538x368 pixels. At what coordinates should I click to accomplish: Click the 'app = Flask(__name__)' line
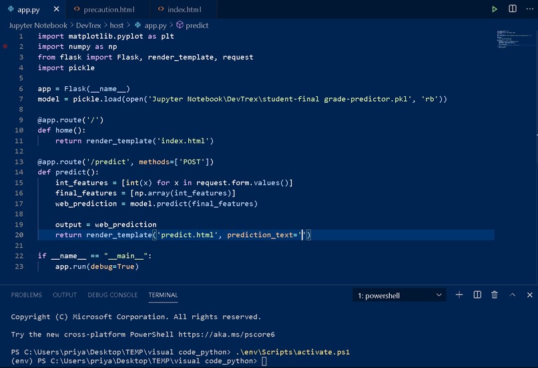click(x=83, y=89)
